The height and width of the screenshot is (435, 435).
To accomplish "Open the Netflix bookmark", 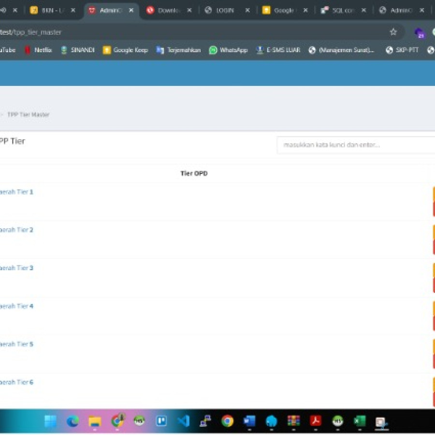I will [38, 50].
